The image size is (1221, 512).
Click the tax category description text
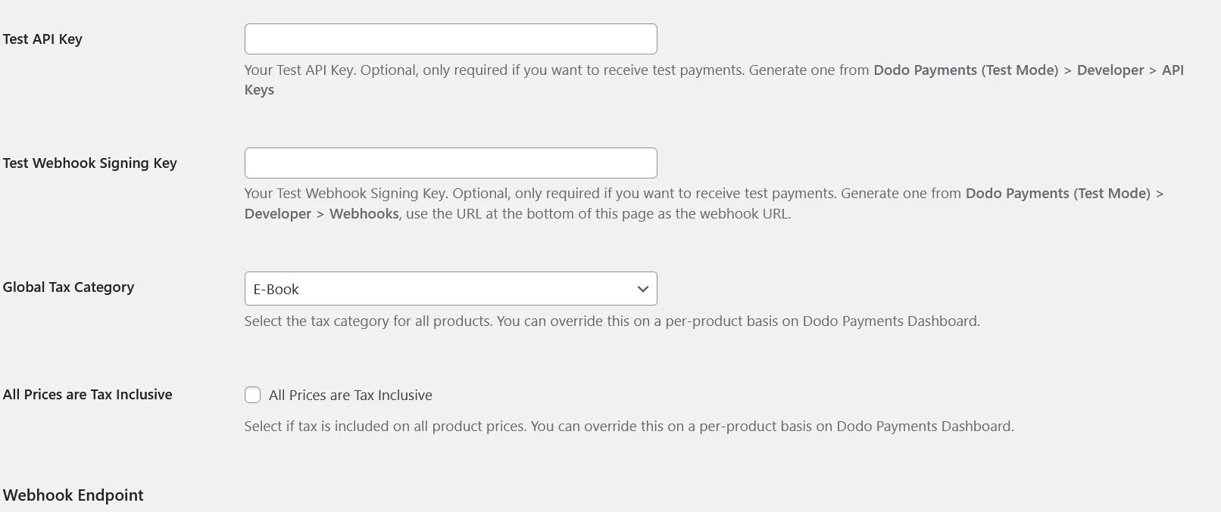[x=611, y=321]
